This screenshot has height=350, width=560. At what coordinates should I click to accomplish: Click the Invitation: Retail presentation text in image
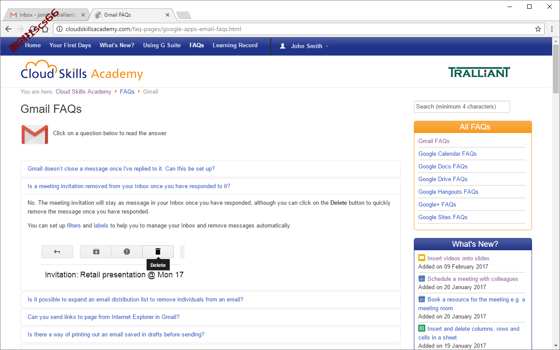[x=114, y=275]
